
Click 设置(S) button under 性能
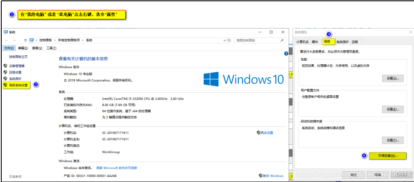pyautogui.click(x=393, y=78)
